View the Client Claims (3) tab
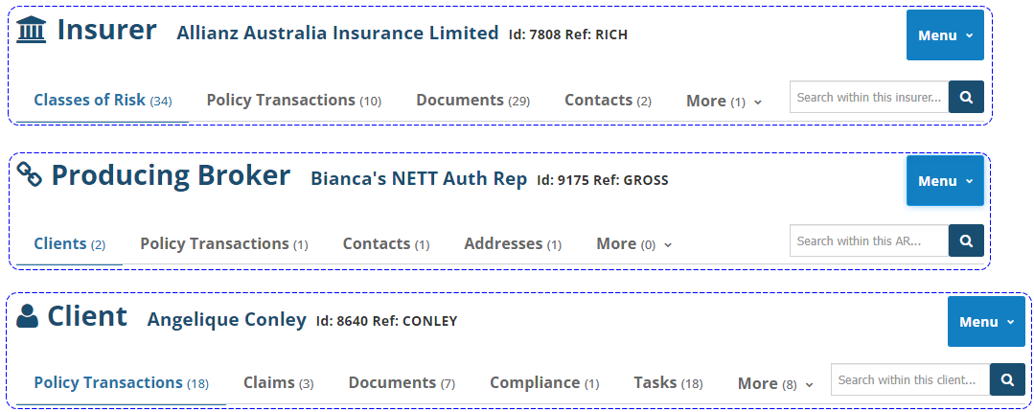Screen dimensions: 1034x412 click(278, 382)
